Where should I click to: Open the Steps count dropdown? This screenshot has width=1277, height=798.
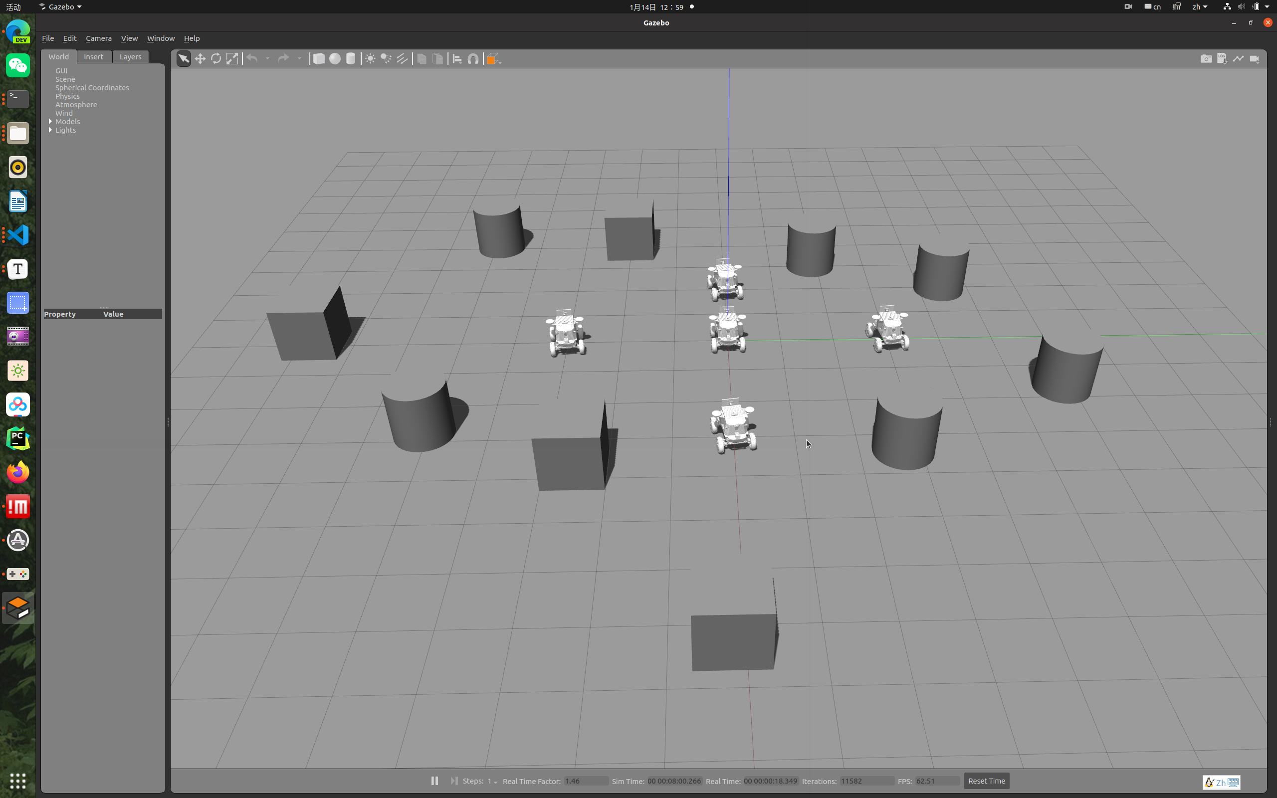[495, 782]
